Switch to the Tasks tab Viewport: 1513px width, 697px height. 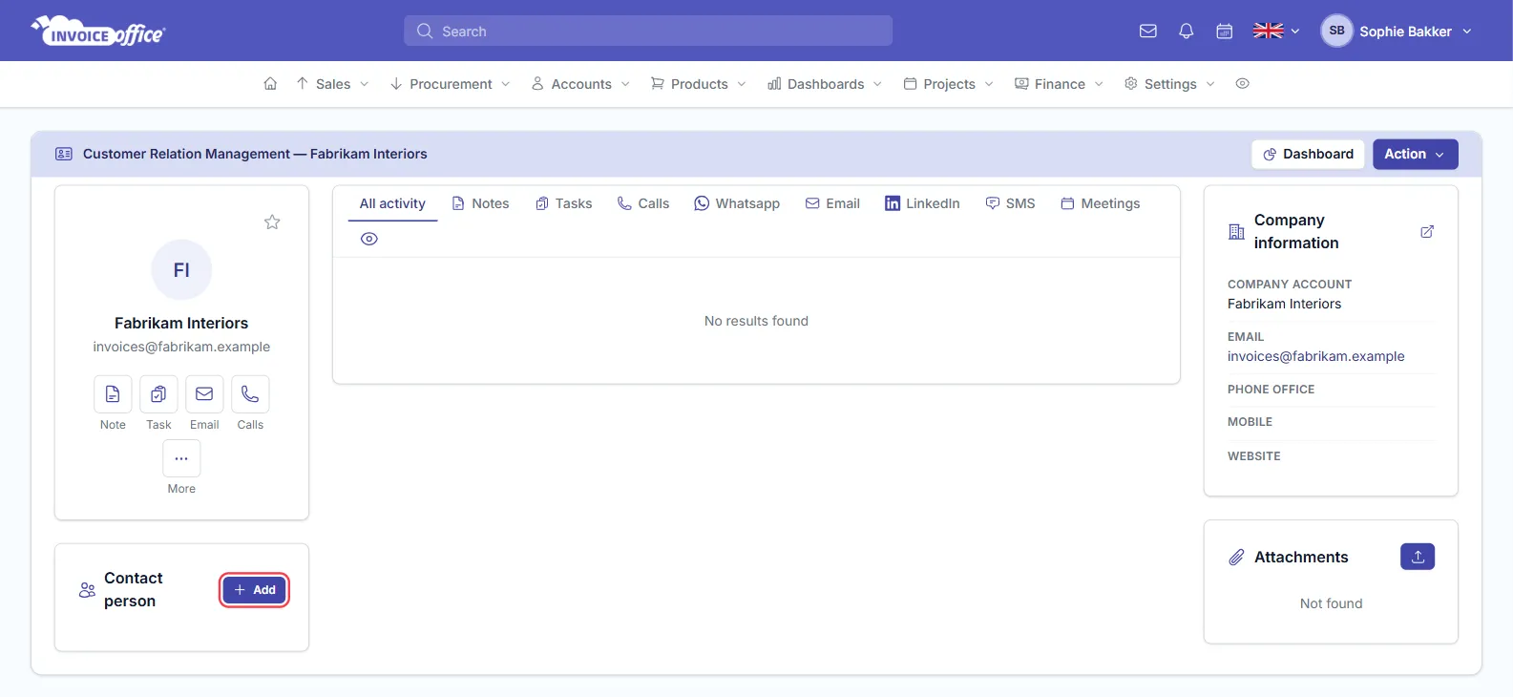(x=563, y=203)
